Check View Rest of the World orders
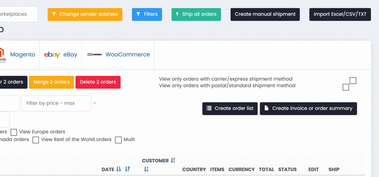Screen dimensions: 379x177 coord(36,140)
